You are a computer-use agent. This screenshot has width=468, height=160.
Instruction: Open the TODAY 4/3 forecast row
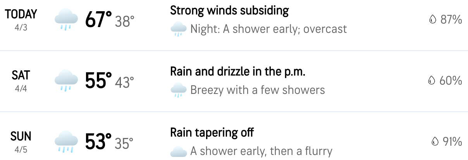pyautogui.click(x=234, y=25)
